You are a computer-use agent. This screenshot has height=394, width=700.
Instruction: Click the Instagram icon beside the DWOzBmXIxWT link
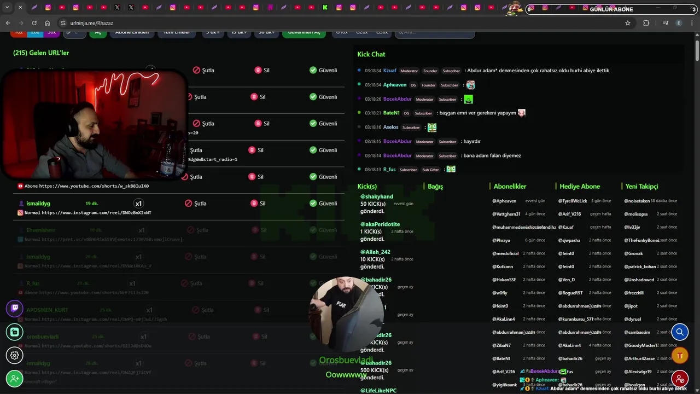coord(20,212)
